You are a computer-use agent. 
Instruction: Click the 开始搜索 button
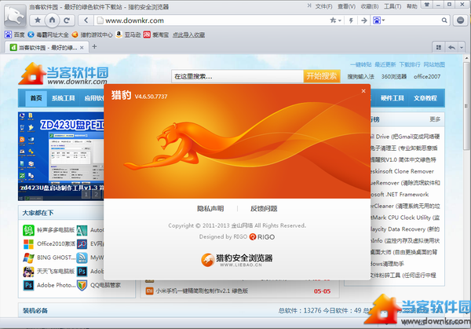click(x=321, y=76)
